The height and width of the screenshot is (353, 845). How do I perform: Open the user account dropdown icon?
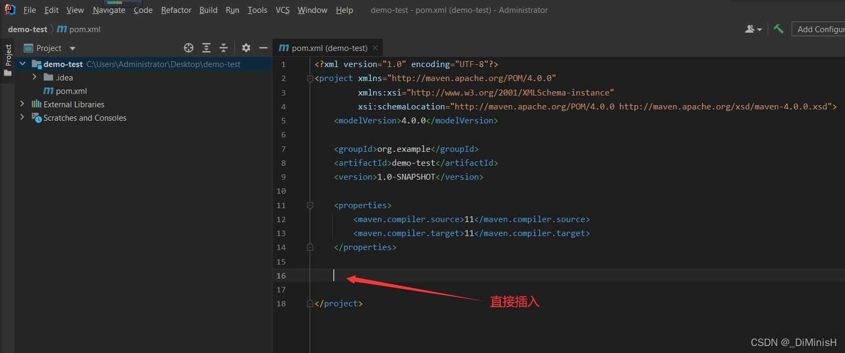click(x=754, y=29)
